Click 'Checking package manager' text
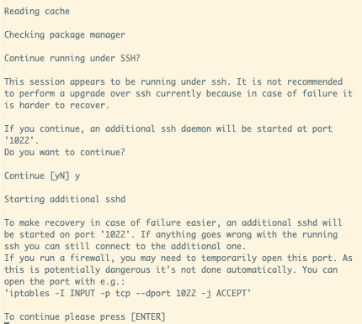Viewport: 362px width, 324px height. coord(65,35)
